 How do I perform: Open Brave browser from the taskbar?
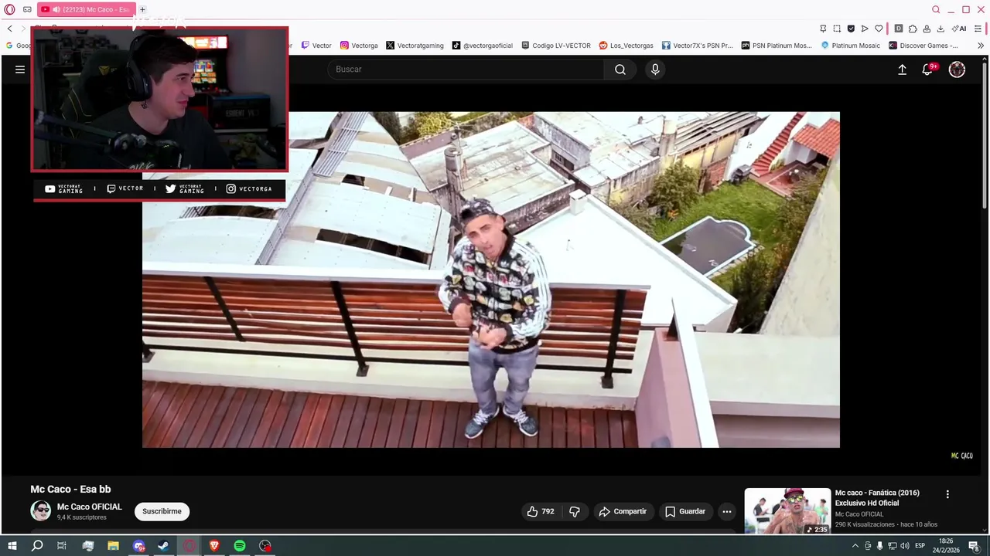pos(214,546)
